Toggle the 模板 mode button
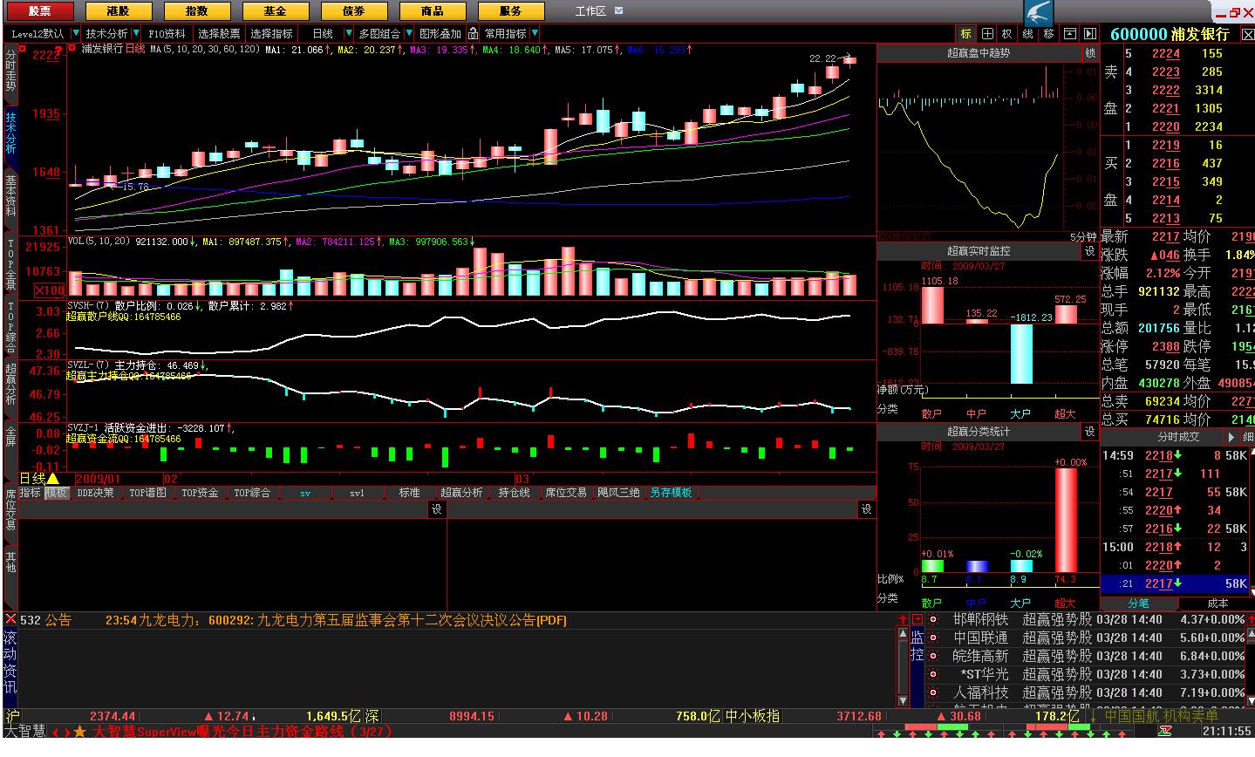 pyautogui.click(x=58, y=493)
